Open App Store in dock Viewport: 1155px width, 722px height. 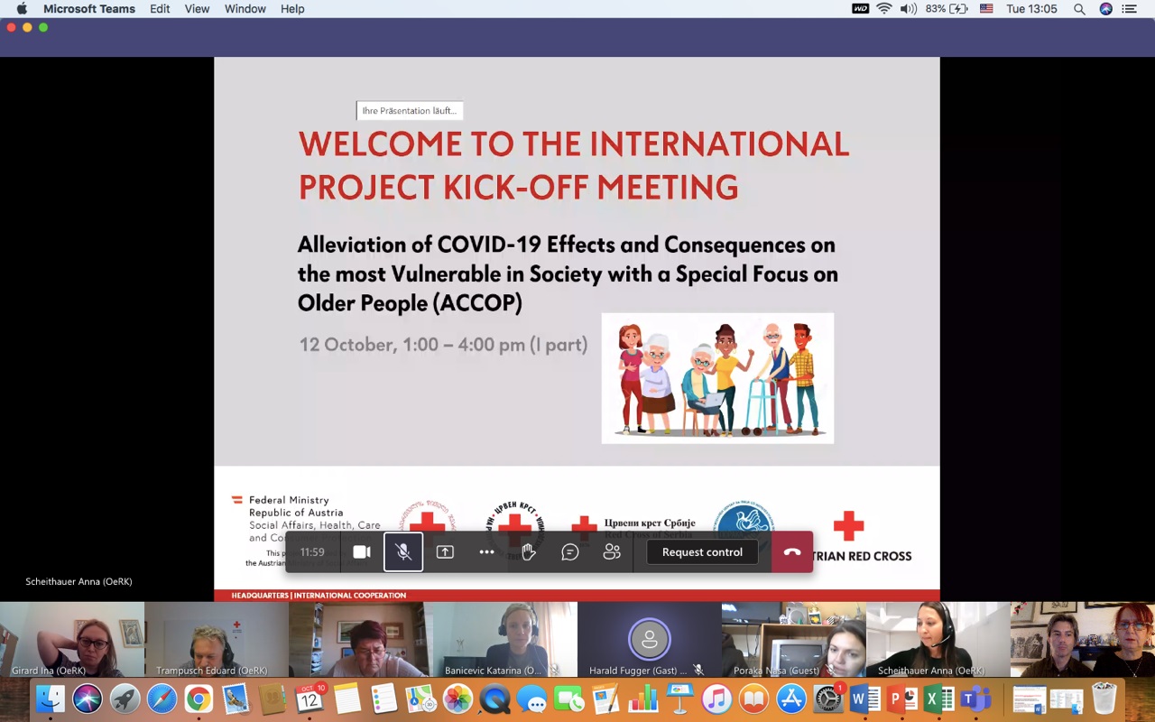[790, 699]
